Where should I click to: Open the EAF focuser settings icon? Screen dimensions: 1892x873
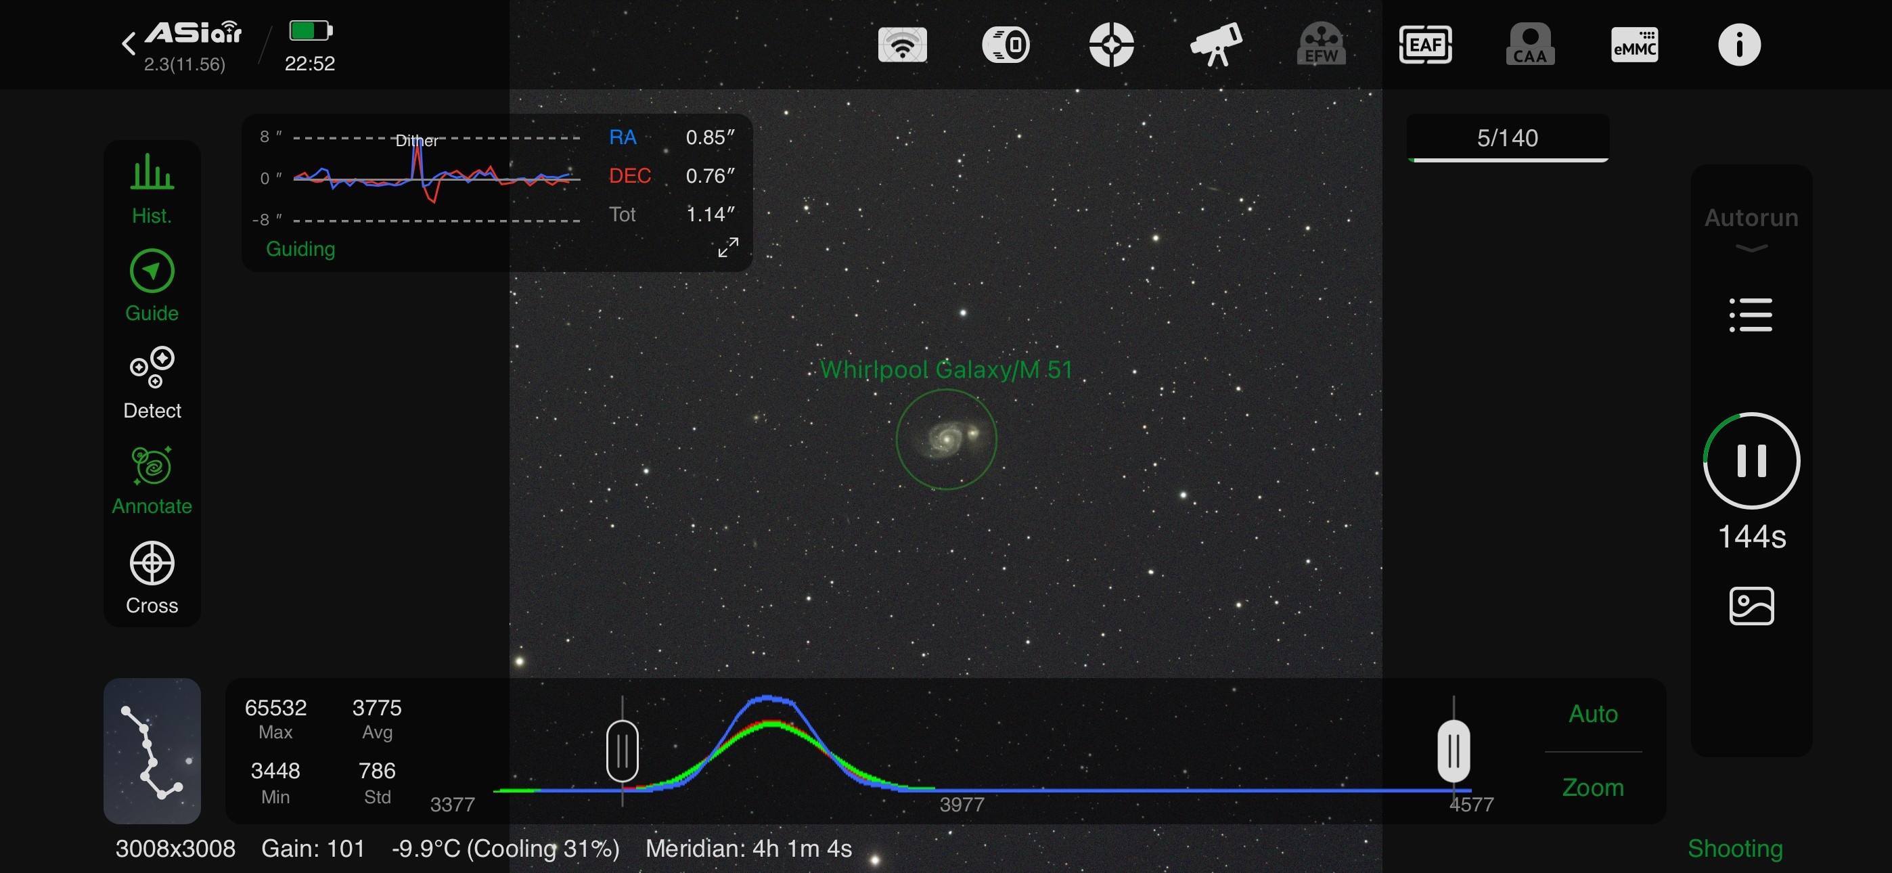(1425, 45)
